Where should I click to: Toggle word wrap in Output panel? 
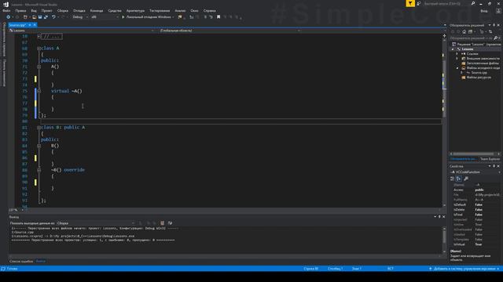click(170, 223)
